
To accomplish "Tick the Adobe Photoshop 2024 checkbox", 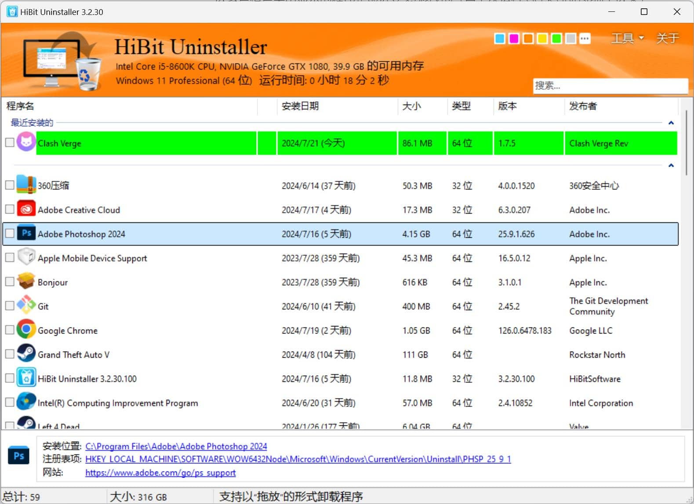I will click(x=10, y=233).
